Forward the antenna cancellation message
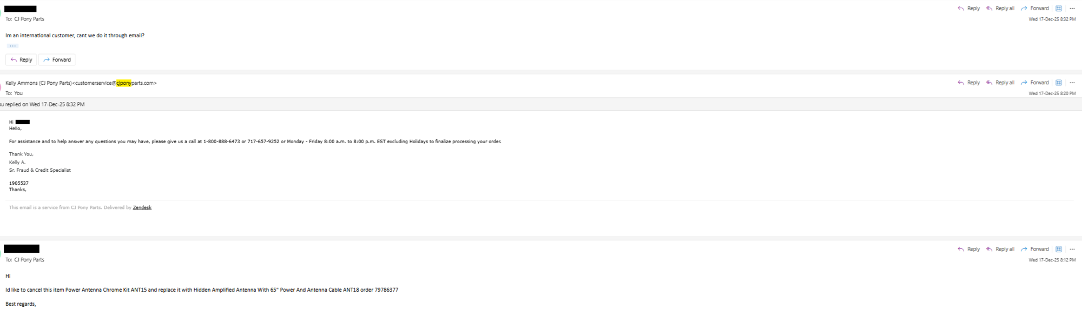The image size is (1082, 310). 1034,249
